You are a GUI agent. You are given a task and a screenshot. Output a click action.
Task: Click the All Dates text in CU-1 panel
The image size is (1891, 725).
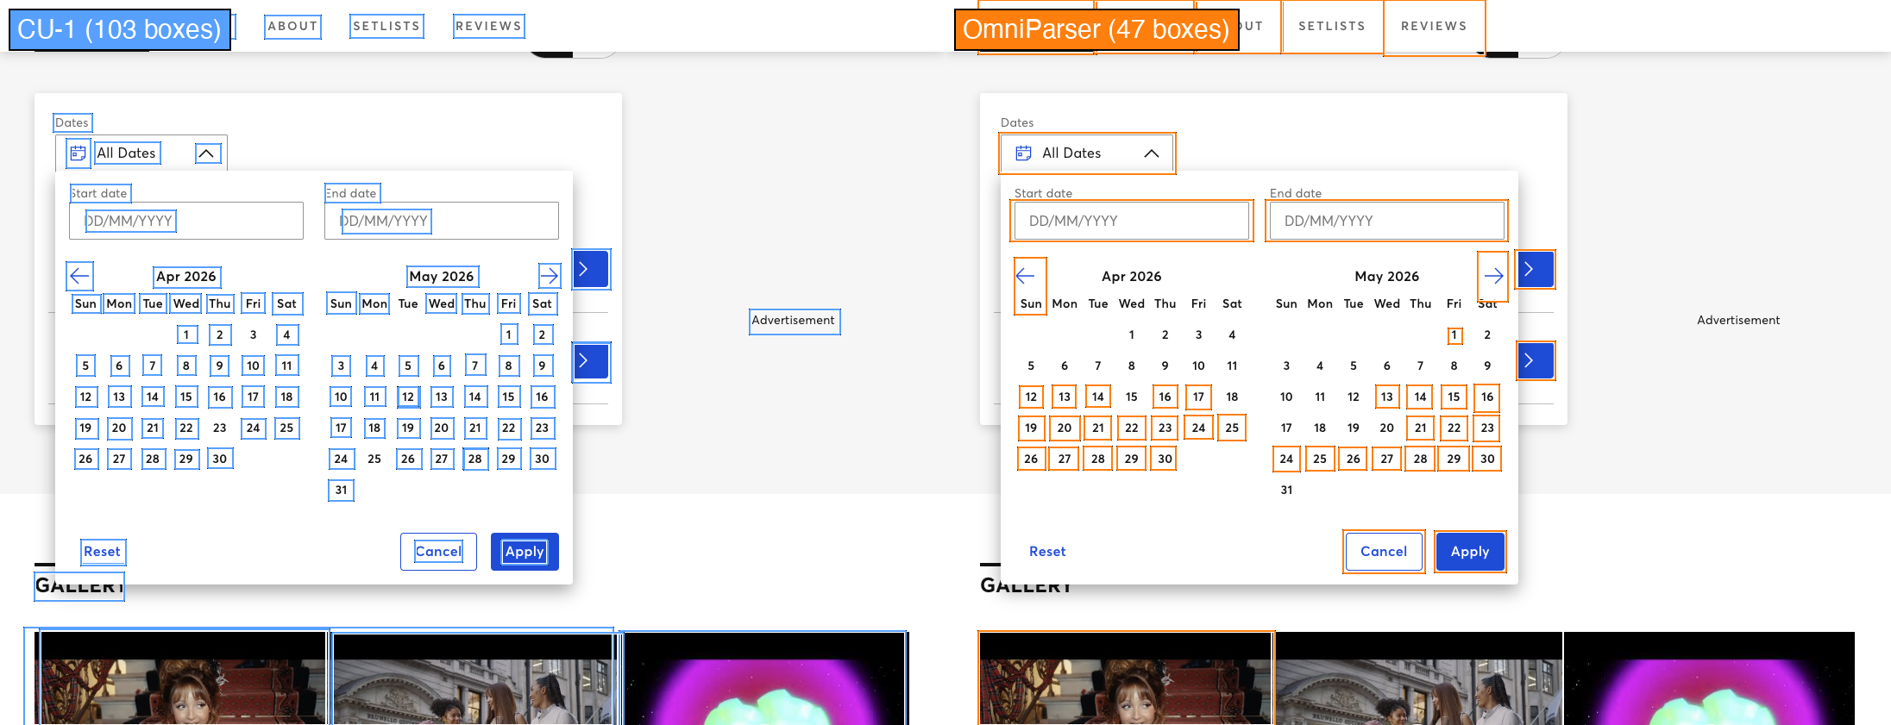pyautogui.click(x=126, y=153)
